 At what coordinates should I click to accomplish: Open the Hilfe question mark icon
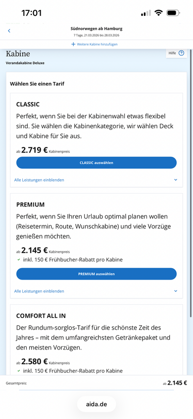tap(181, 53)
